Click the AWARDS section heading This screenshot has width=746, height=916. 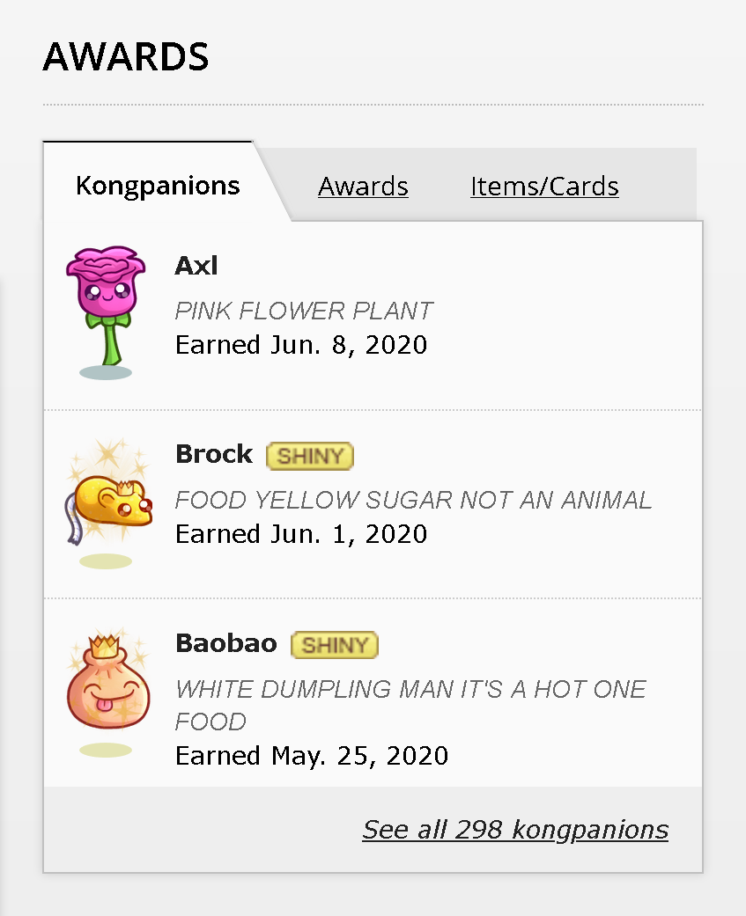(126, 57)
